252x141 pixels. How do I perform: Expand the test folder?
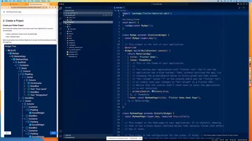88,36
